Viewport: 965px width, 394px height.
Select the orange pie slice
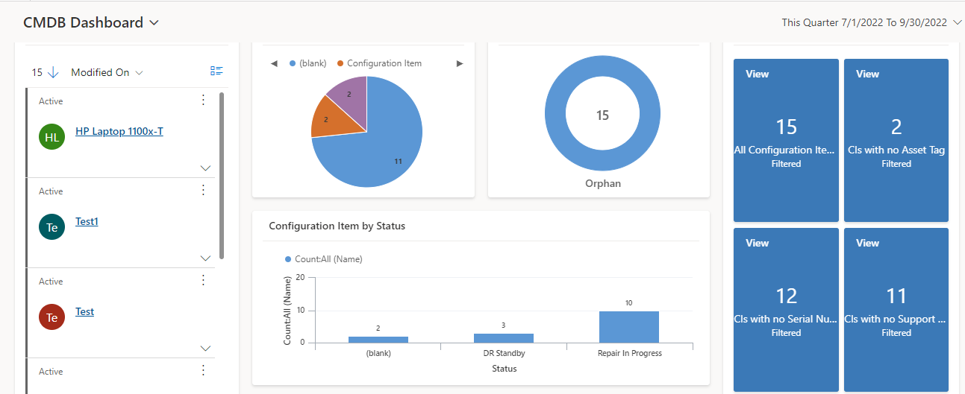(x=330, y=119)
